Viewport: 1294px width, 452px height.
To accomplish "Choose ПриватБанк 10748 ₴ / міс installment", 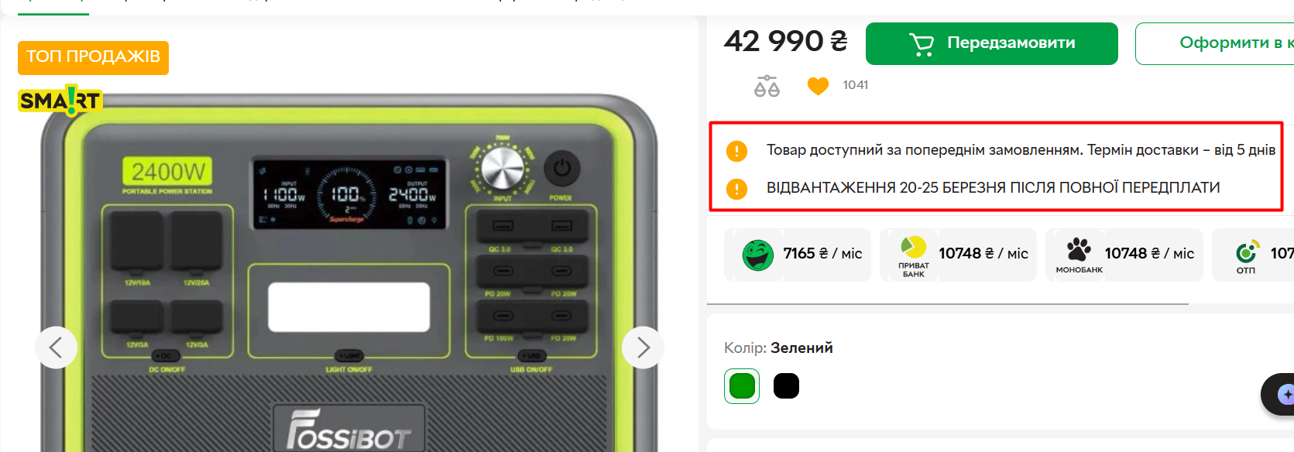I will 958,255.
